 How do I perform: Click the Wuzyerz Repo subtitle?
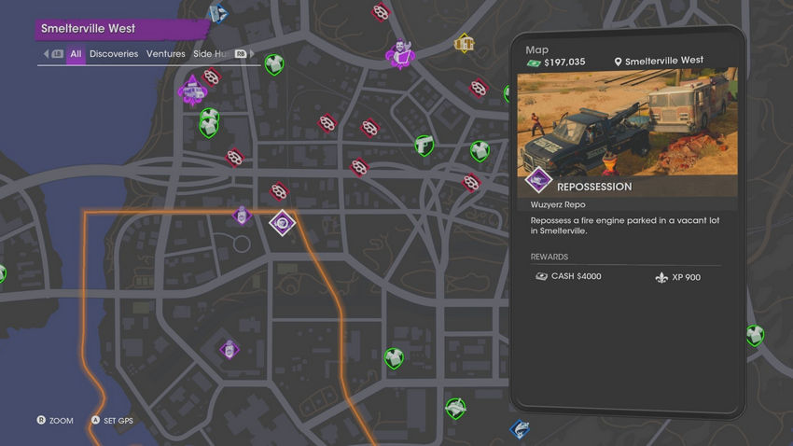tap(558, 204)
